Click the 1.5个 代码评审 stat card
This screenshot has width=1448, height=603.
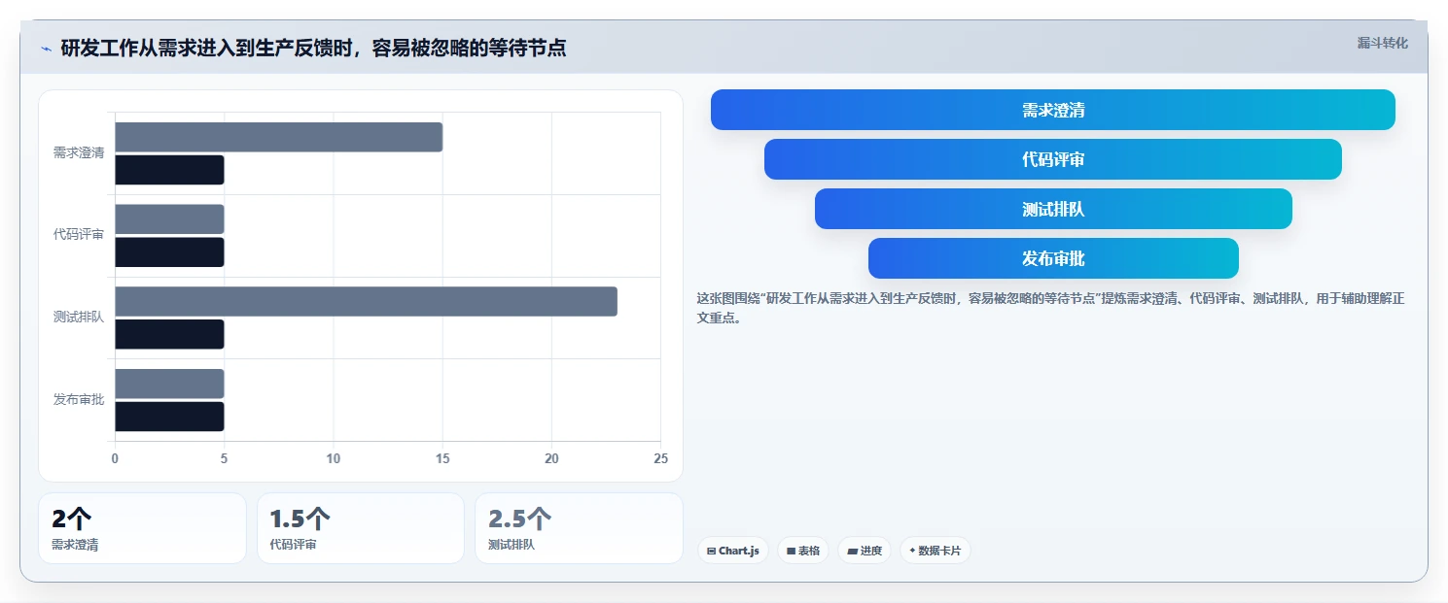click(361, 528)
